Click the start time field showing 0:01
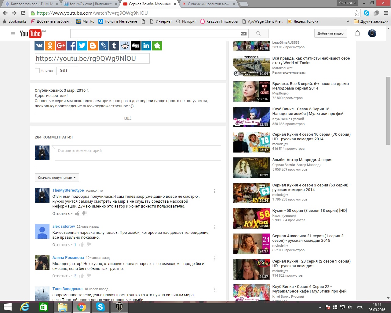 67,71
